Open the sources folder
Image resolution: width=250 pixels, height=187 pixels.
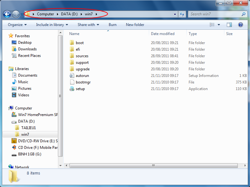pos(82,56)
